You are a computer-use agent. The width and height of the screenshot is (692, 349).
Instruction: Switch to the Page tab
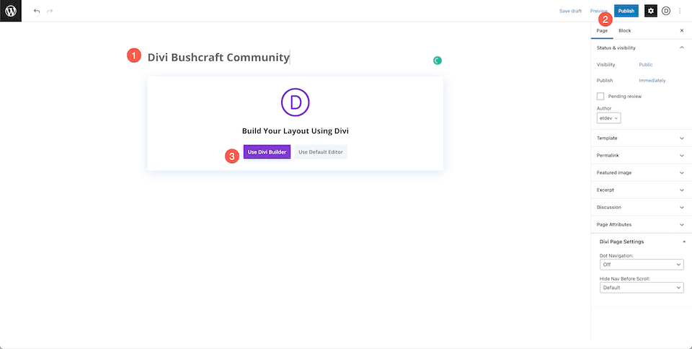tap(602, 30)
